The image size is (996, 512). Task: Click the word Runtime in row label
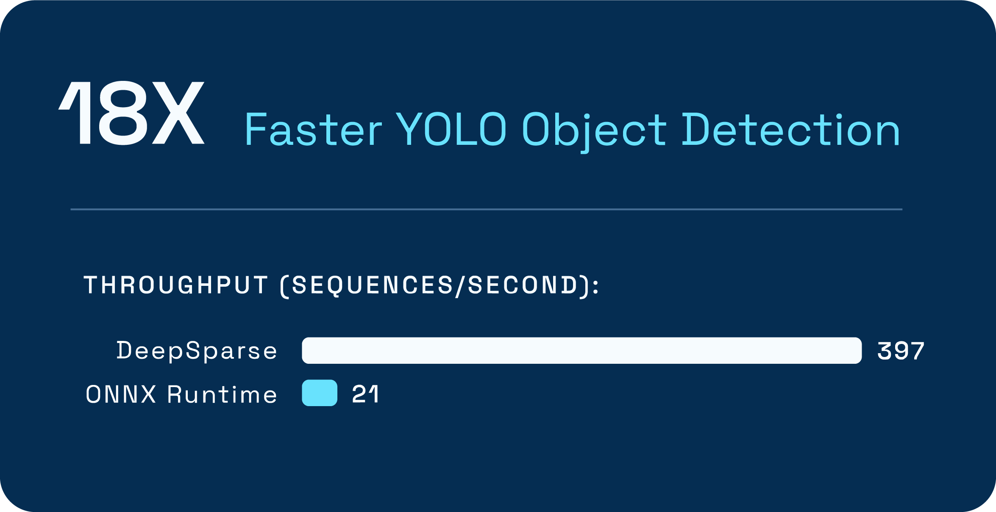click(x=222, y=394)
